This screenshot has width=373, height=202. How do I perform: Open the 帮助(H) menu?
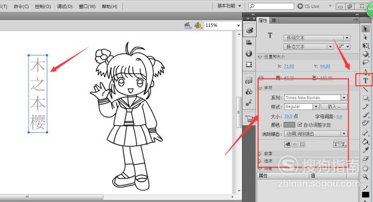(109, 6)
